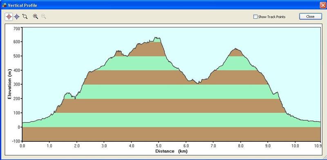Image resolution: width=327 pixels, height=160 pixels.
Task: Click the Vertical Profile window title text
Action: tap(22, 5)
